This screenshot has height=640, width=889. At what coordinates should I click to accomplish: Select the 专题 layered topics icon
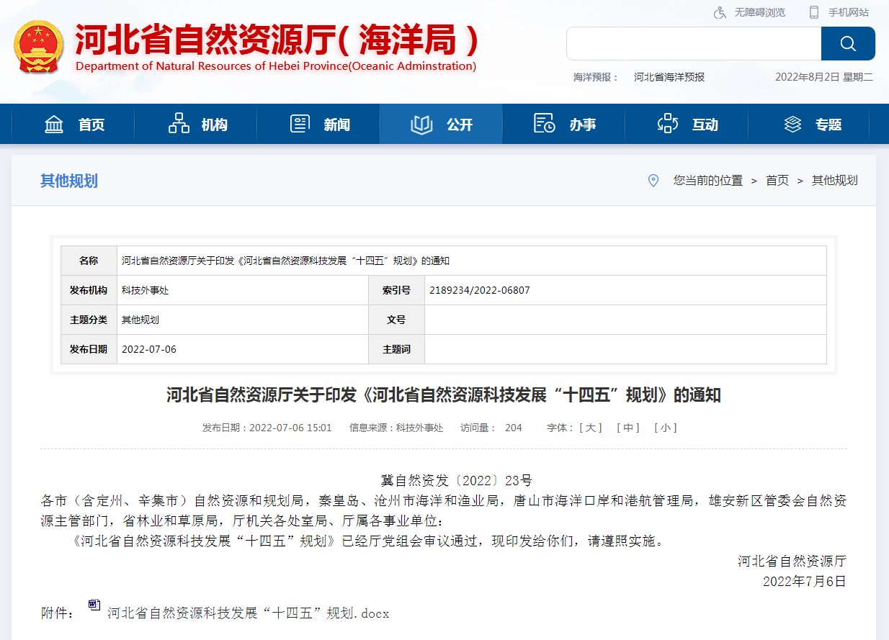792,124
